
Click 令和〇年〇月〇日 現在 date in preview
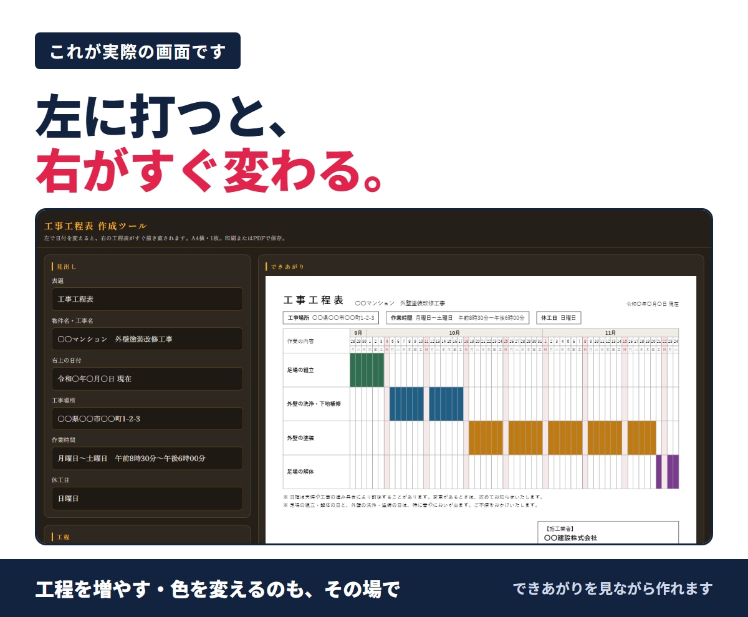(653, 304)
